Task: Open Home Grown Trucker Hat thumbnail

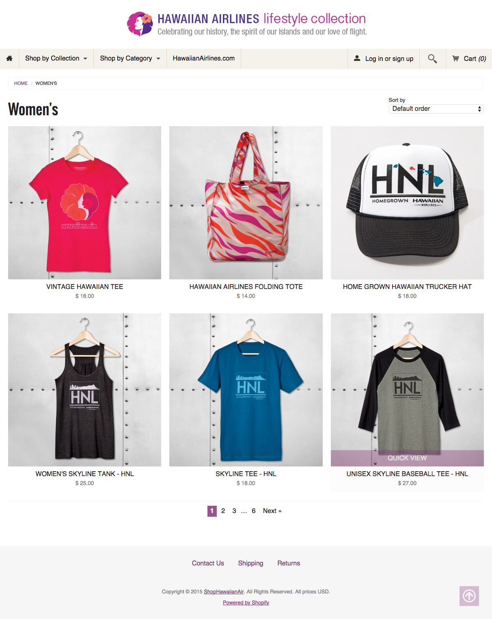Action: pyautogui.click(x=407, y=203)
